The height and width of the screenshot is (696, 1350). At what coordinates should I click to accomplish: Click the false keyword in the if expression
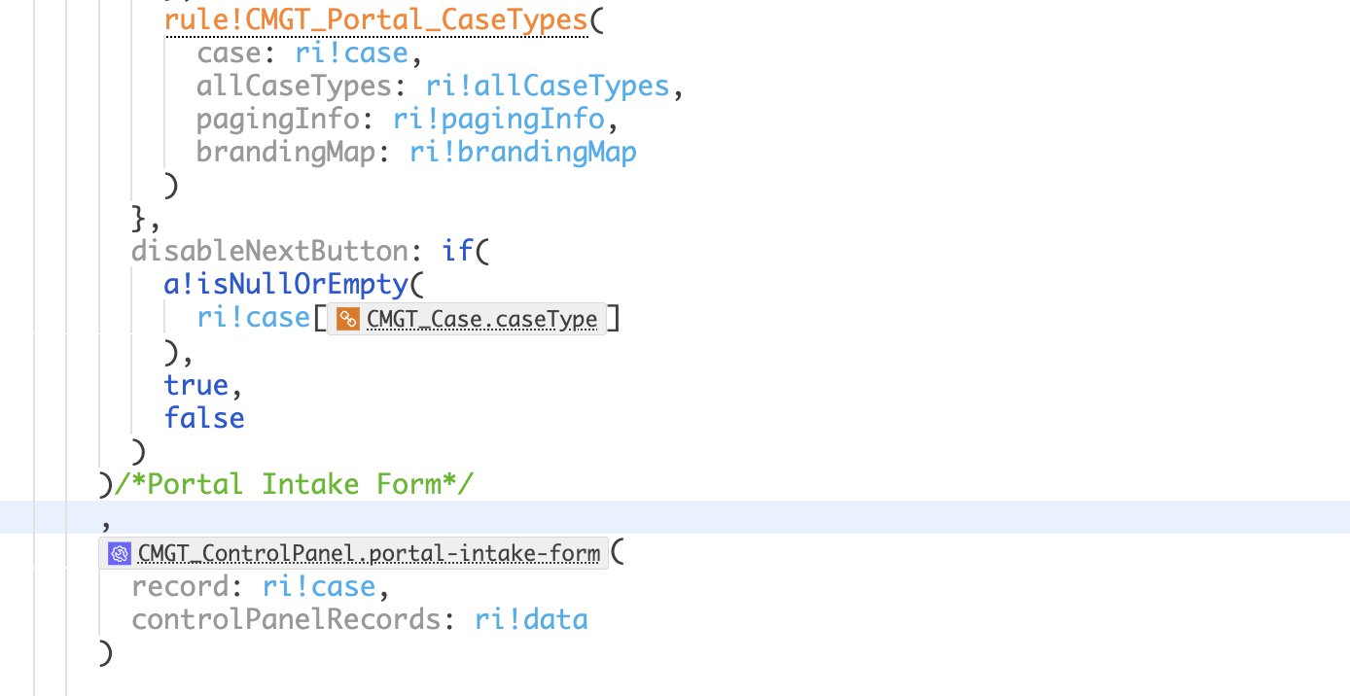pos(204,418)
